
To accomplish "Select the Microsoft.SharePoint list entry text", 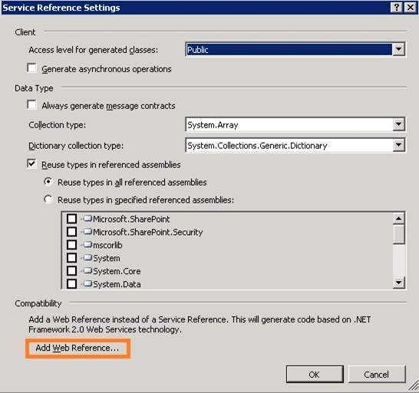I will click(x=131, y=220).
